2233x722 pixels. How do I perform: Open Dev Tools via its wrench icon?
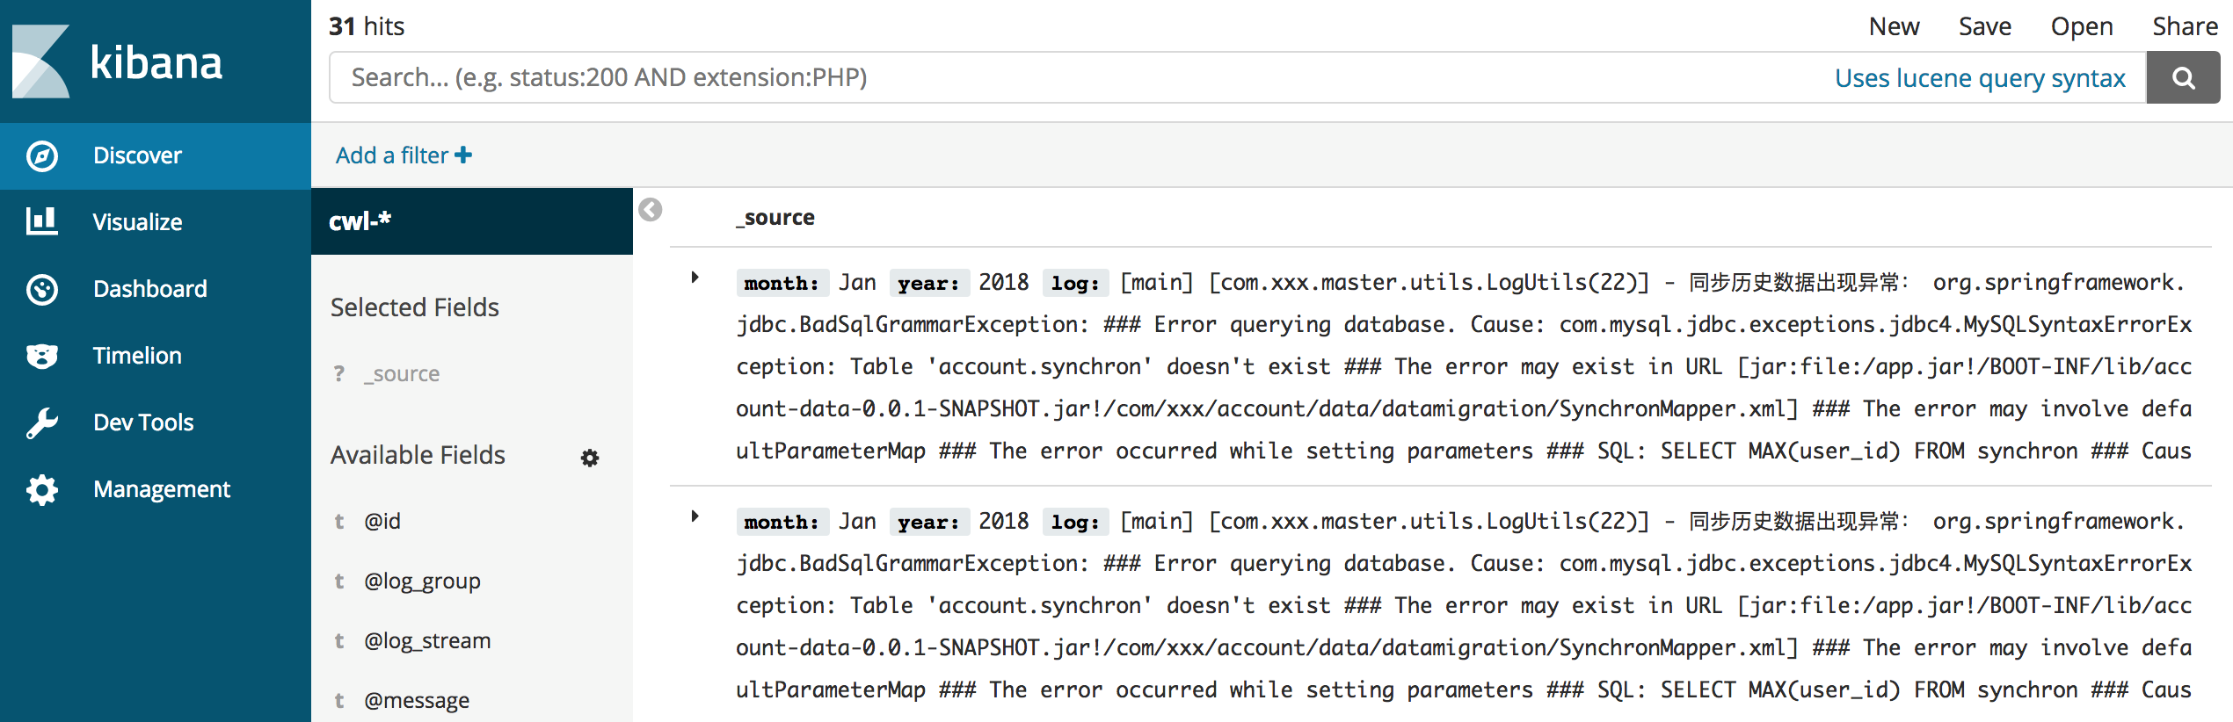click(42, 422)
